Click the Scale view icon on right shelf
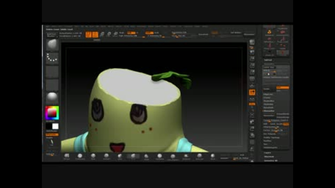 click(x=252, y=128)
